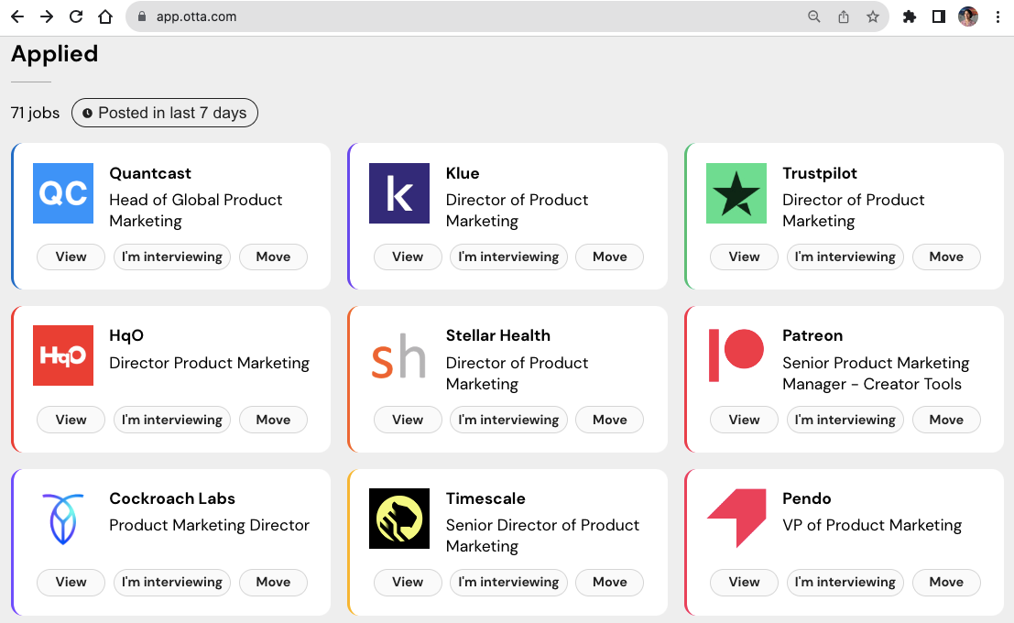Viewport: 1014px width, 623px height.
Task: View the Patreon job
Action: coord(744,420)
